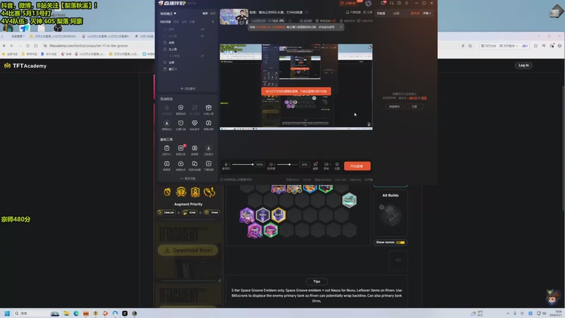The height and width of the screenshot is (318, 565).
Task: Click the bell reminder button beside the title
Action: pos(353,12)
